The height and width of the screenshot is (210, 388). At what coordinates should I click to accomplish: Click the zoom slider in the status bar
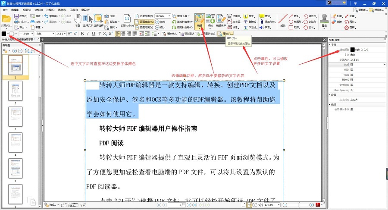point(299,205)
